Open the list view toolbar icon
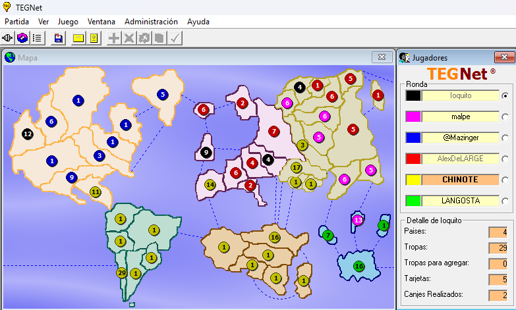516x310 pixels. click(38, 38)
